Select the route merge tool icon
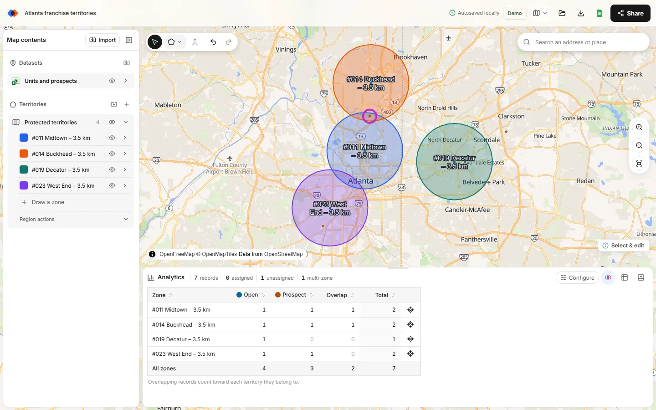This screenshot has width=656, height=410. point(195,42)
